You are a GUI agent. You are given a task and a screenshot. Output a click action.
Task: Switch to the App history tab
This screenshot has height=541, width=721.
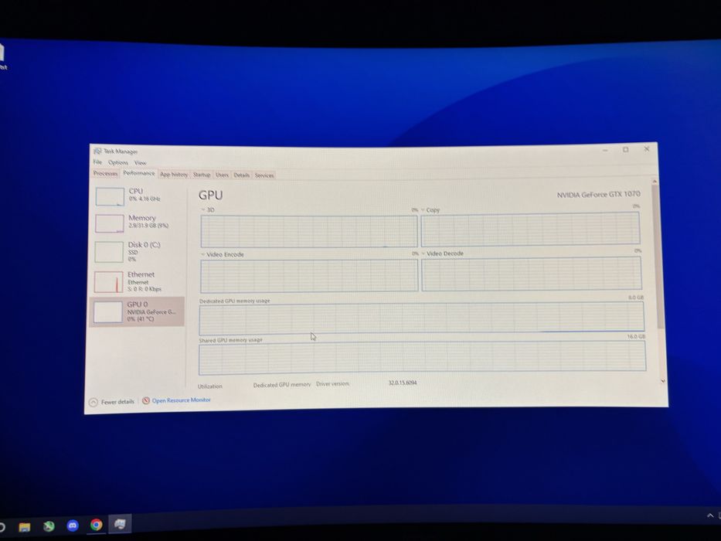point(174,175)
